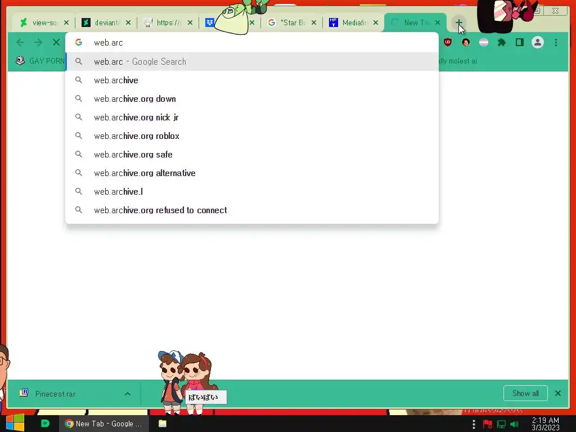Screen dimensions: 576x432
Task: Pick "web.archive.org refused to connect" suggestion
Action: pyautogui.click(x=252, y=210)
